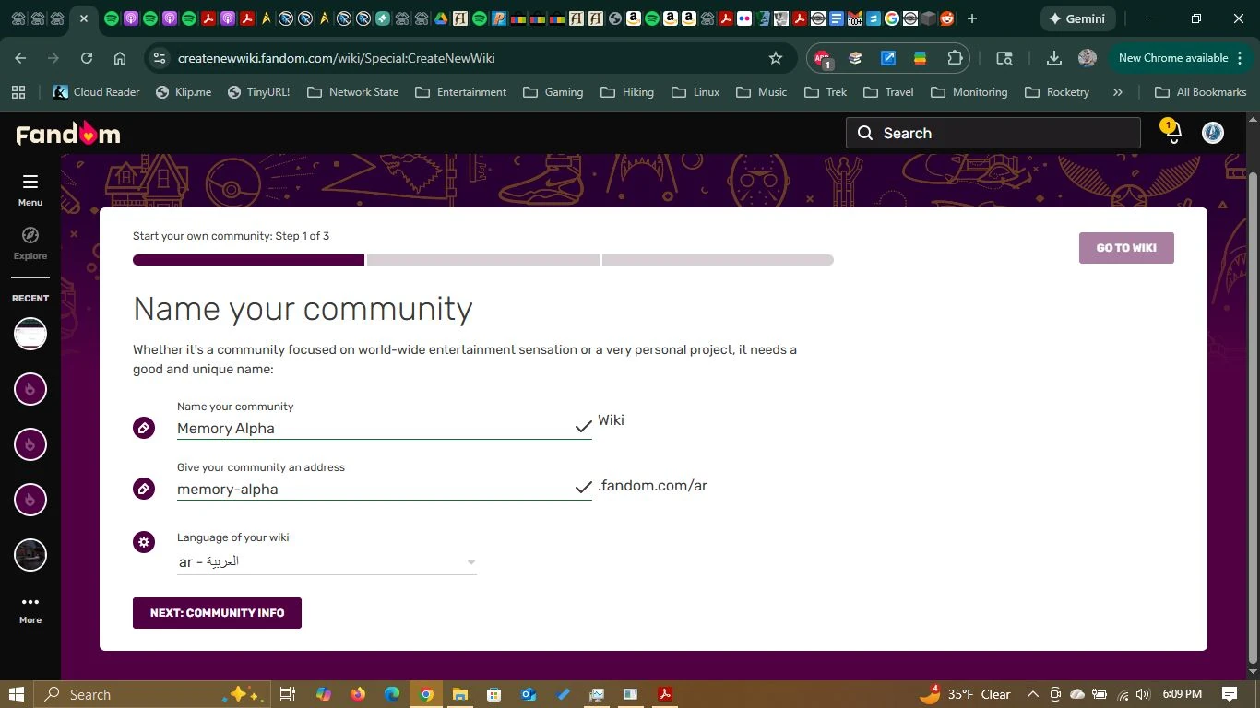The width and height of the screenshot is (1260, 708).
Task: Go back to the previous page
Action: pos(20,58)
